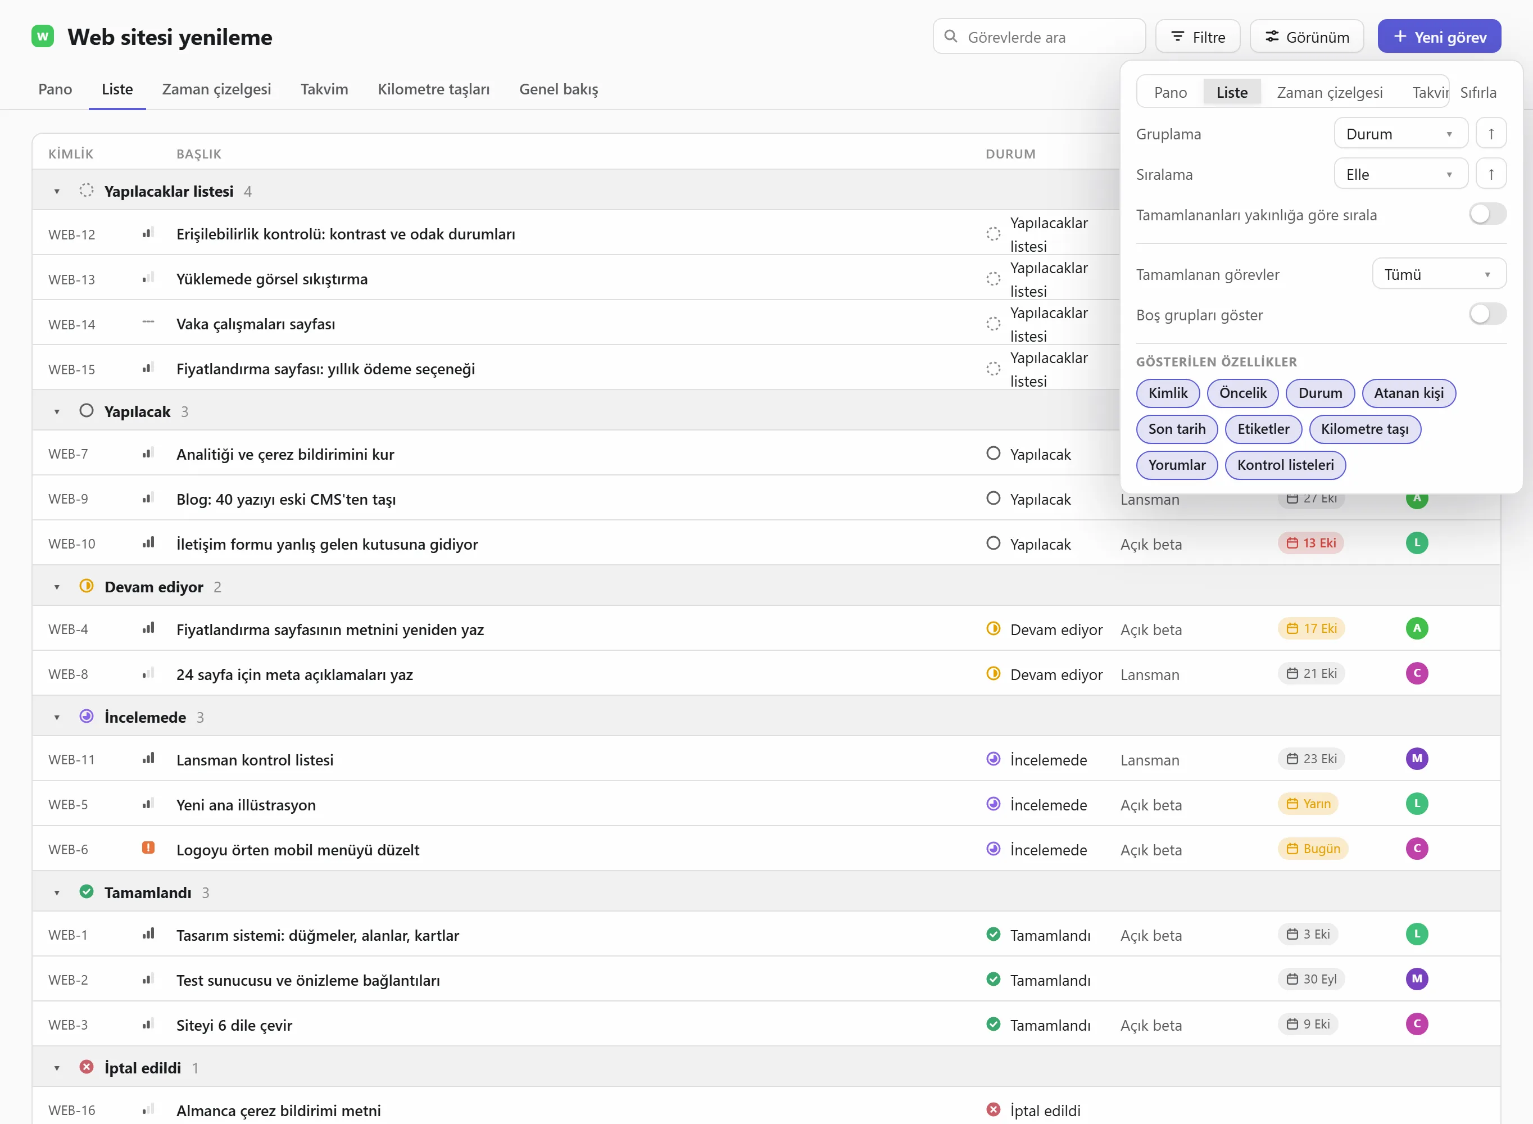The width and height of the screenshot is (1533, 1124).
Task: Enable Boş grupları göster switch
Action: pyautogui.click(x=1487, y=314)
